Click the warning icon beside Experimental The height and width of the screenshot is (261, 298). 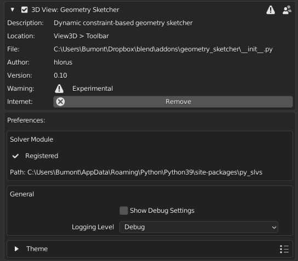click(59, 89)
